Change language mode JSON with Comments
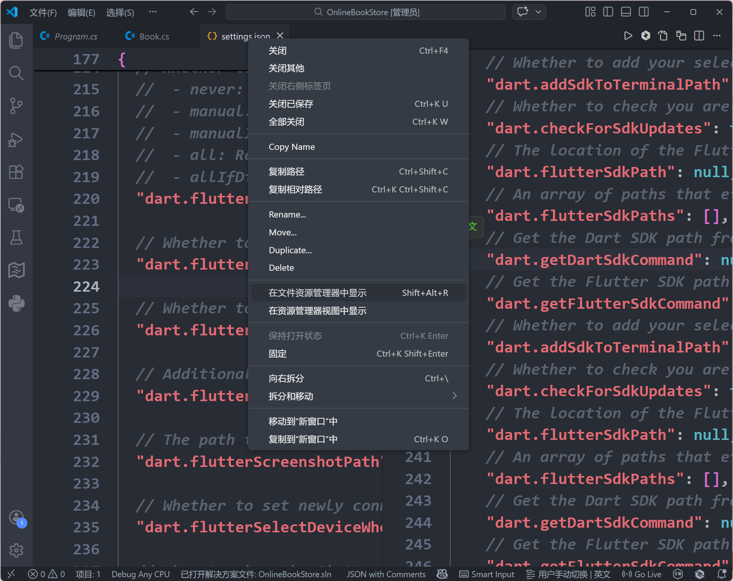The width and height of the screenshot is (733, 581). (386, 574)
